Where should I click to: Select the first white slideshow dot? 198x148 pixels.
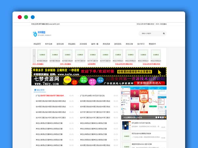tap(156, 117)
